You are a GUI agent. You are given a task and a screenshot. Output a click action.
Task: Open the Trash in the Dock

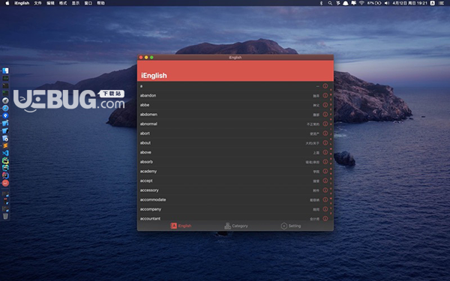(5, 217)
